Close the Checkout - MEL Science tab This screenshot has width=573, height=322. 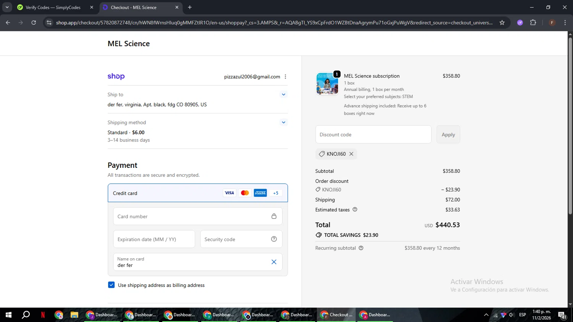(x=177, y=7)
